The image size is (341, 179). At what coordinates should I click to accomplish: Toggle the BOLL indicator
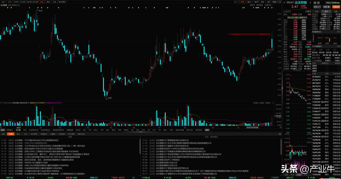click(x=96, y=130)
